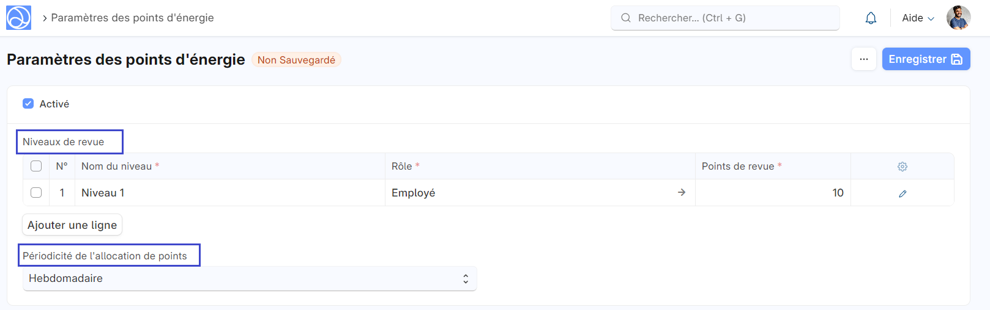Open the three-dots more actions menu
The height and width of the screenshot is (310, 990).
coord(864,59)
